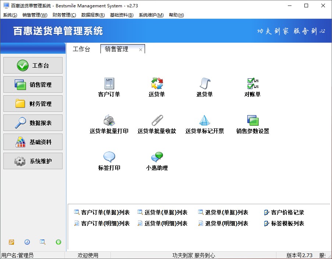The height and width of the screenshot is (259, 332).
Task: Open the 数据报表(R) menu
Action: coord(93,15)
